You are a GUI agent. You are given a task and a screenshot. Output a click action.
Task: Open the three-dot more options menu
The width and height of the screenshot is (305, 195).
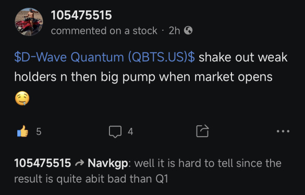click(283, 131)
